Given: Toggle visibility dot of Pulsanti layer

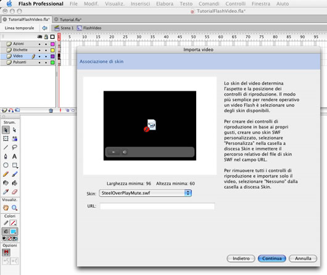Looking at the screenshot, I should [x=39, y=62].
